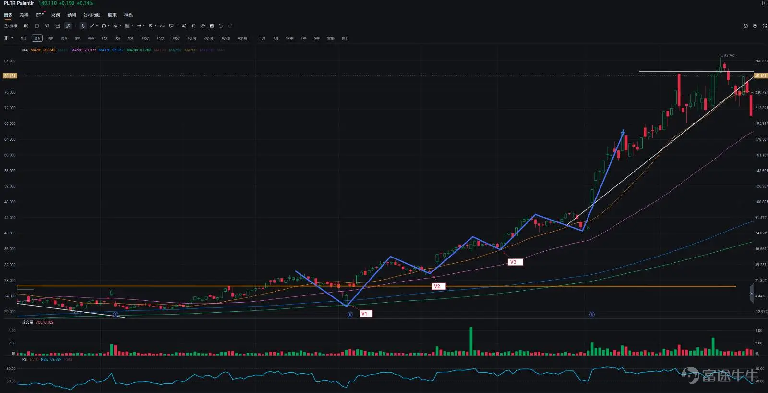The height and width of the screenshot is (393, 768).
Task: Click the trash icon to delete drawings
Action: 212,26
